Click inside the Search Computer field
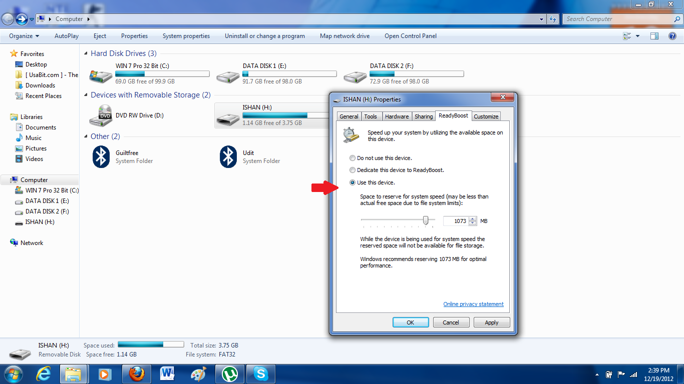This screenshot has width=684, height=384. pos(616,18)
